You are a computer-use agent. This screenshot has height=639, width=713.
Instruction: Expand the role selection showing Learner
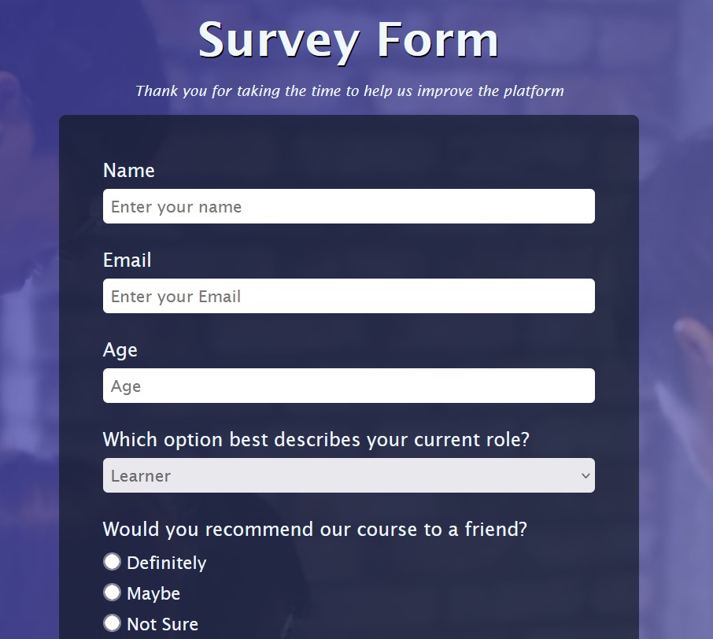point(349,475)
